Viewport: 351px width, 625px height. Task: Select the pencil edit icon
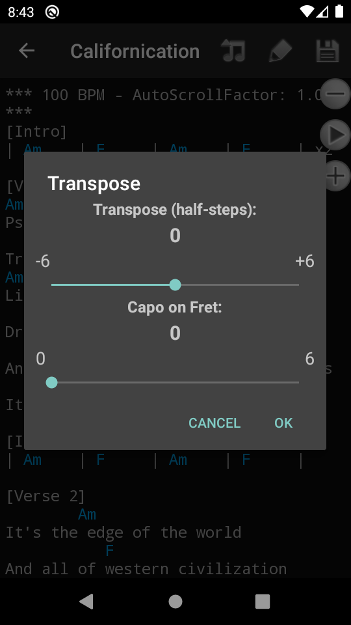coord(280,51)
